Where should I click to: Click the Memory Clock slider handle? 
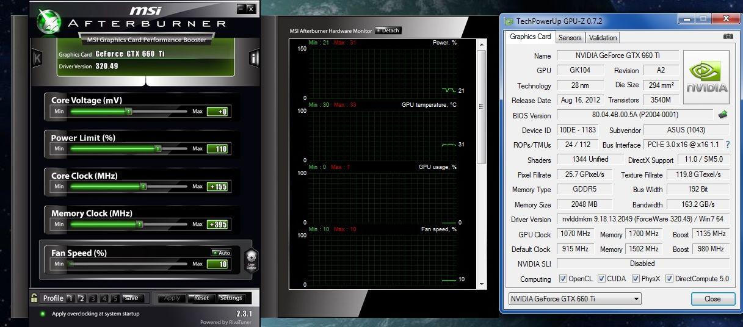pyautogui.click(x=139, y=225)
